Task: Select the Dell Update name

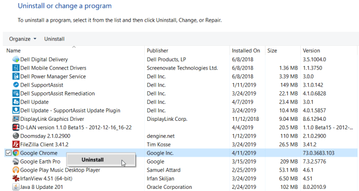Action: pyautogui.click(x=34, y=102)
